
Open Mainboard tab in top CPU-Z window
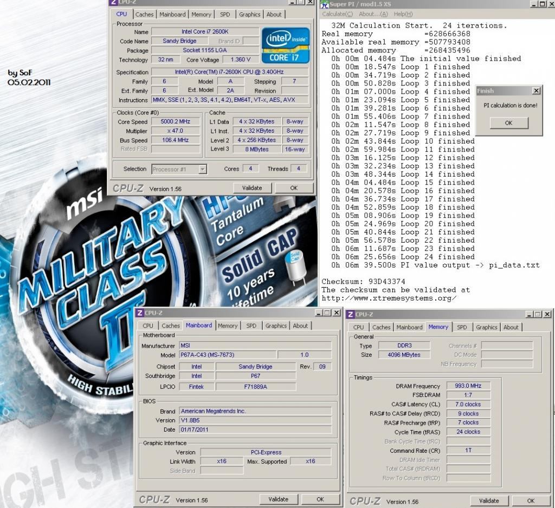pyautogui.click(x=172, y=15)
